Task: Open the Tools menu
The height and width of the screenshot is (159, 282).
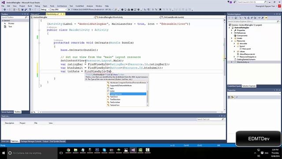Action: [52, 6]
